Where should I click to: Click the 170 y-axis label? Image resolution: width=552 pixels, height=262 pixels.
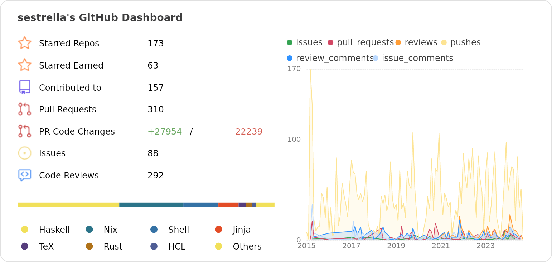[x=294, y=69]
